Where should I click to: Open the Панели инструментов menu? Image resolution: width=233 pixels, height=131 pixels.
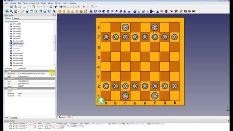click(x=31, y=3)
